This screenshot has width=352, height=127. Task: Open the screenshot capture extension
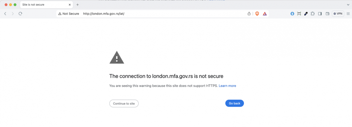[299, 14]
